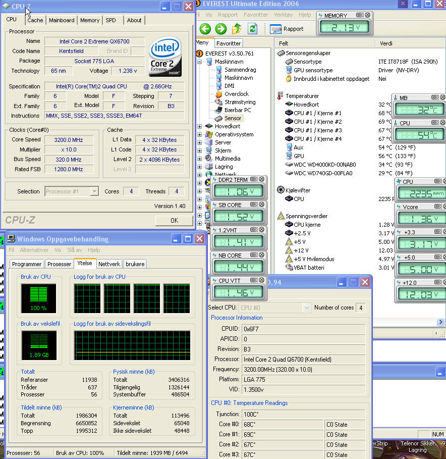Open Slå av menu in Task Manager

[x=75, y=250]
